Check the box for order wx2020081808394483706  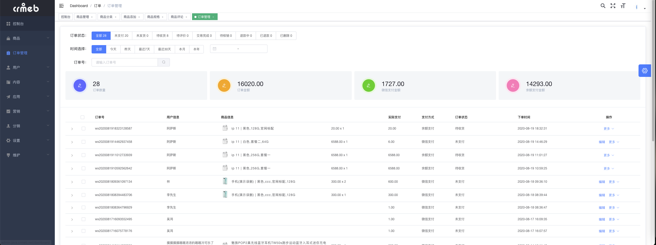tap(84, 195)
